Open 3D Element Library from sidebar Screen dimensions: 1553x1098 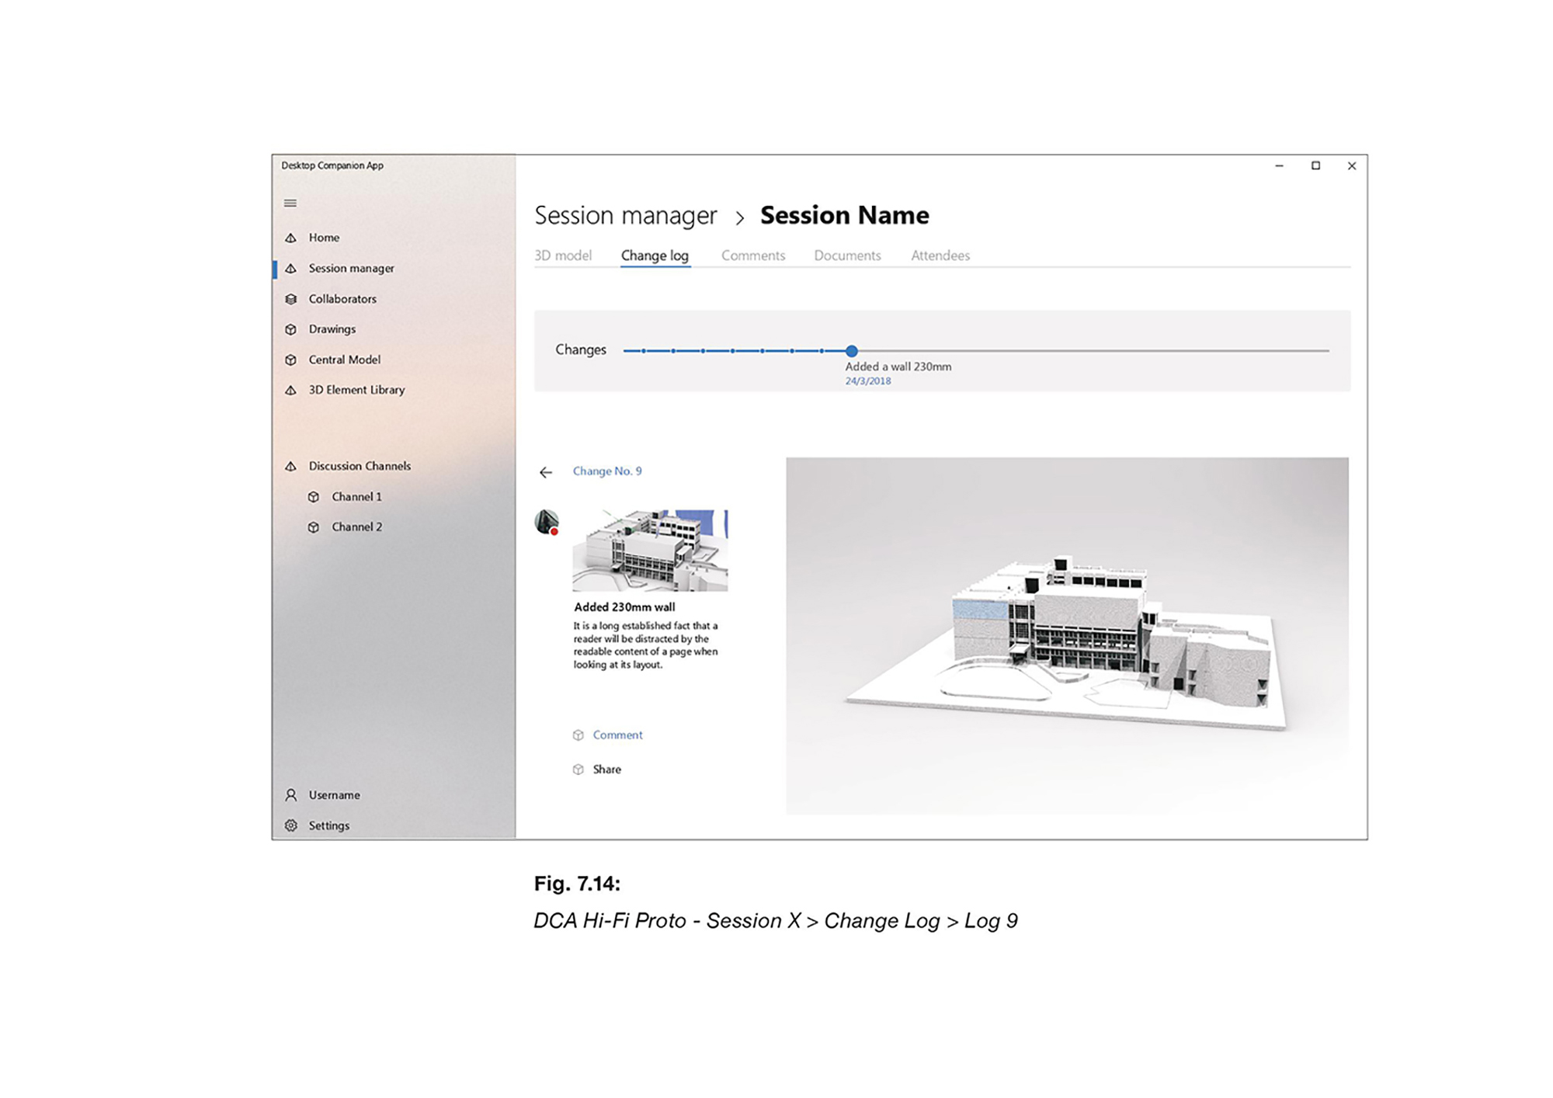(356, 390)
